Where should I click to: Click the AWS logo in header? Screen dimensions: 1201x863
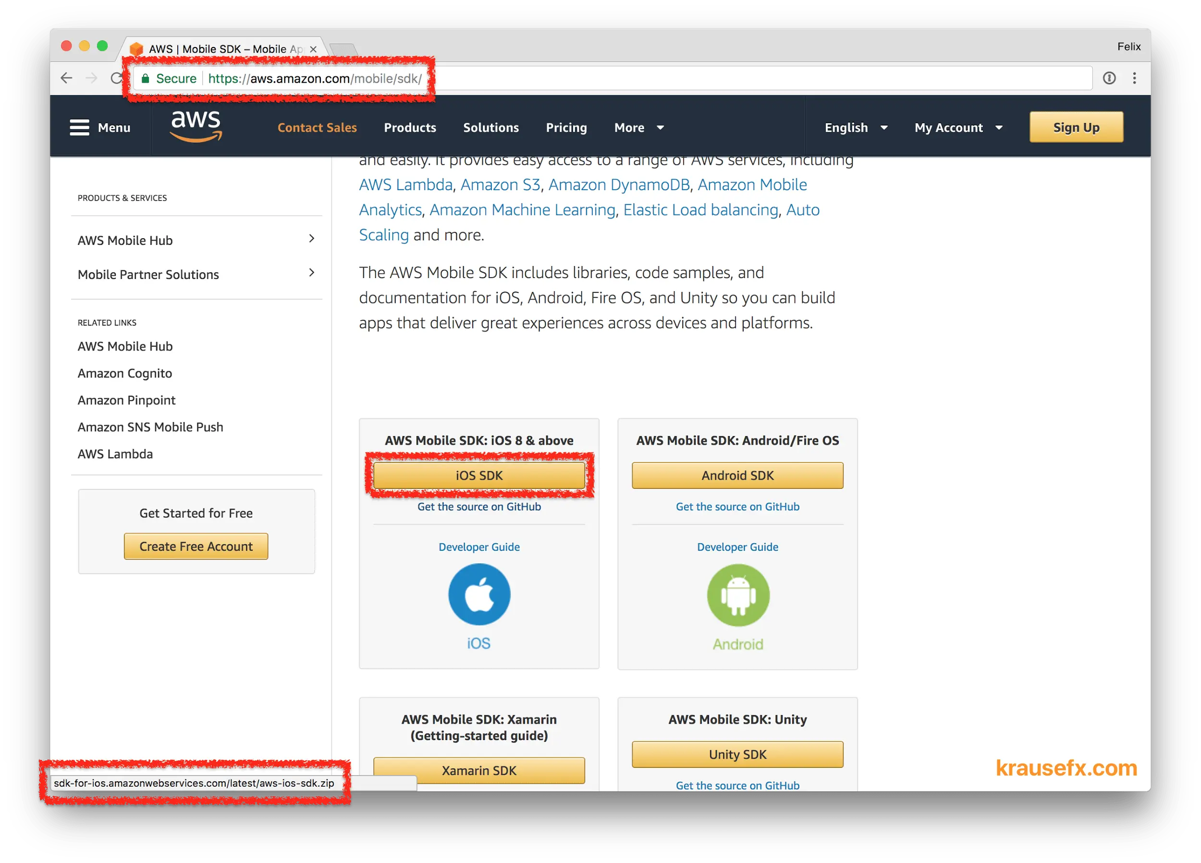click(x=196, y=126)
